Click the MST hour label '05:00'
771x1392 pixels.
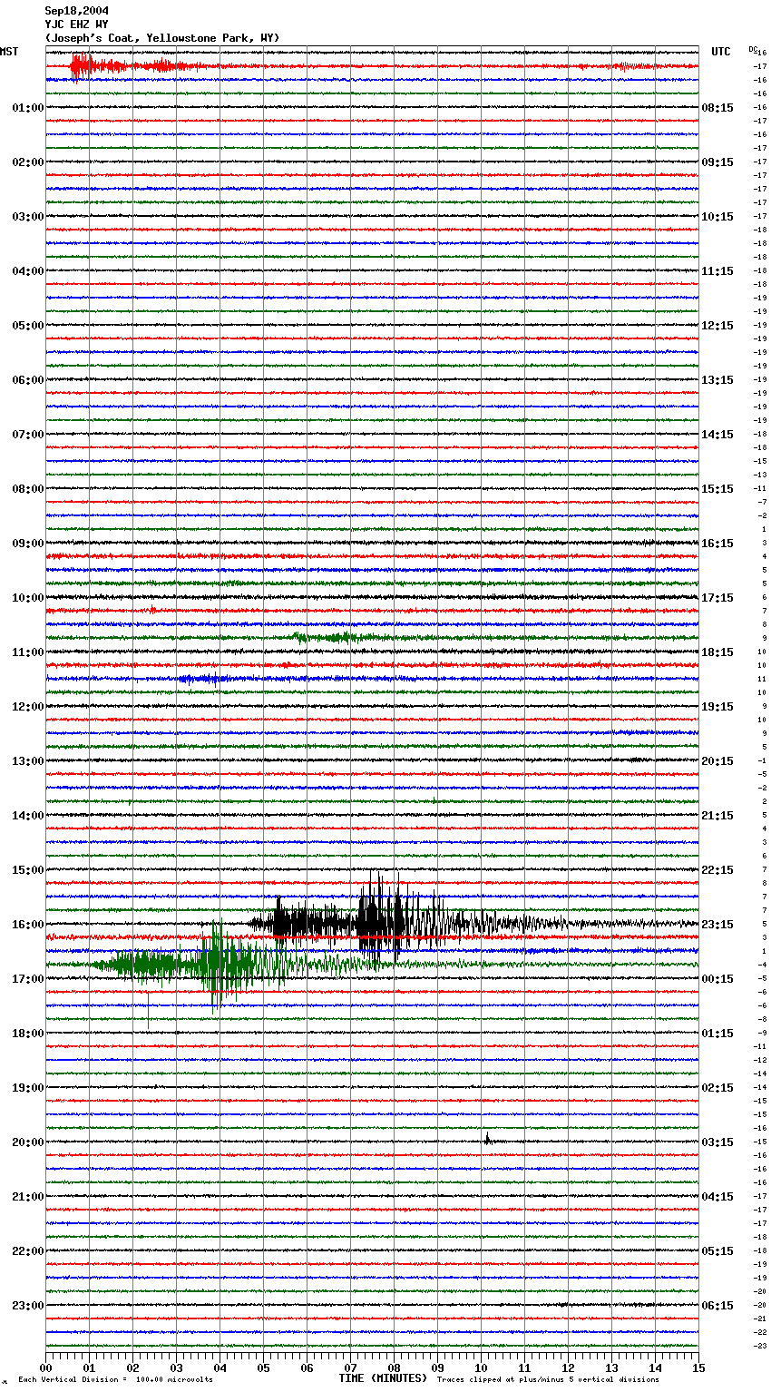click(x=27, y=326)
